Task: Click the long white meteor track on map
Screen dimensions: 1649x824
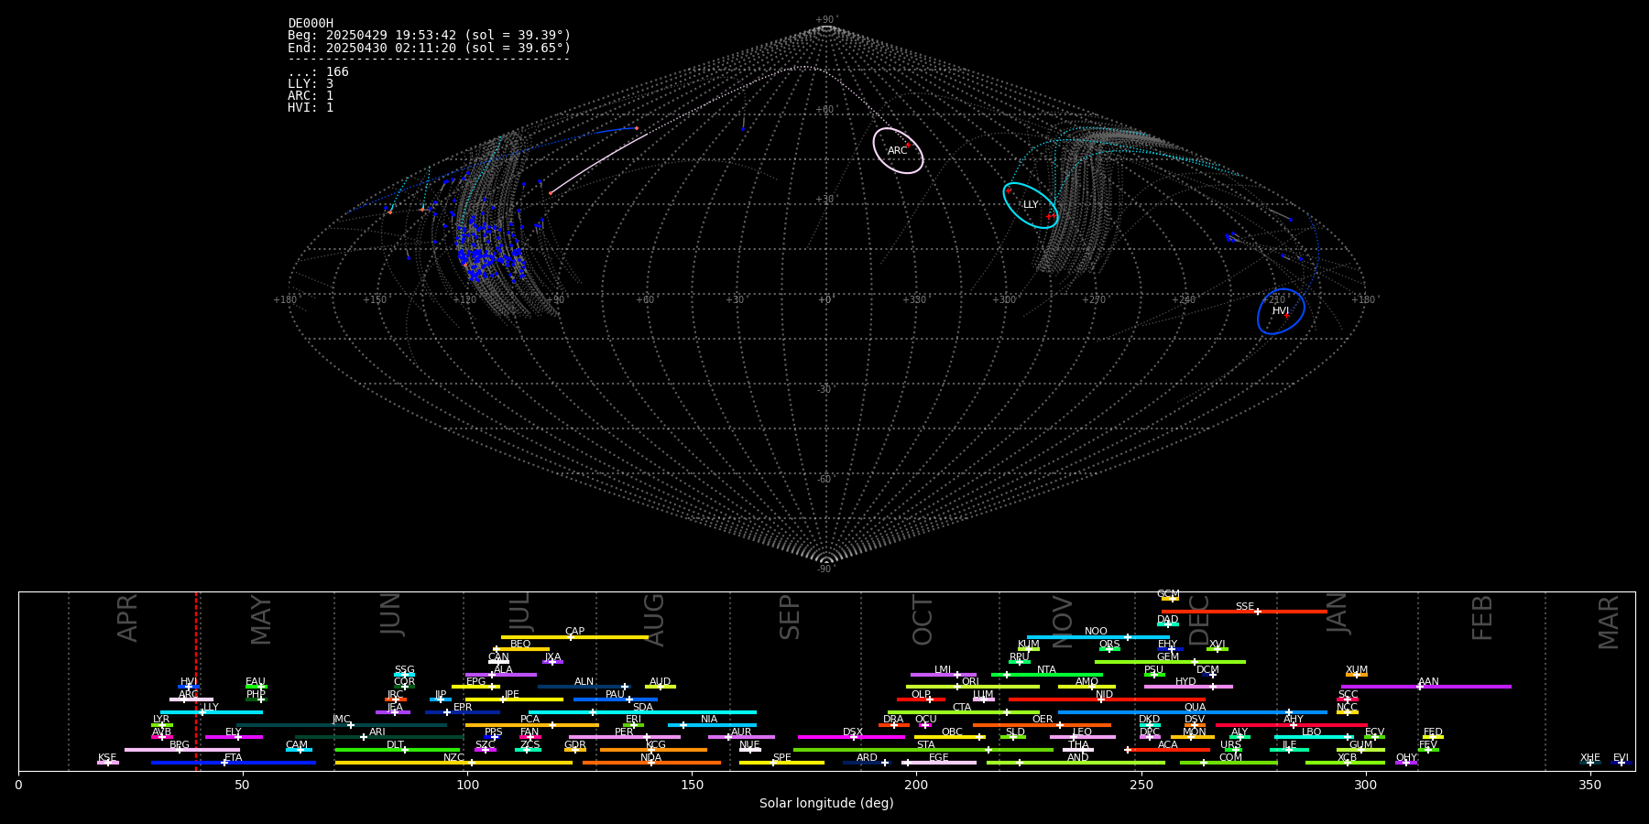Action: pyautogui.click(x=598, y=164)
